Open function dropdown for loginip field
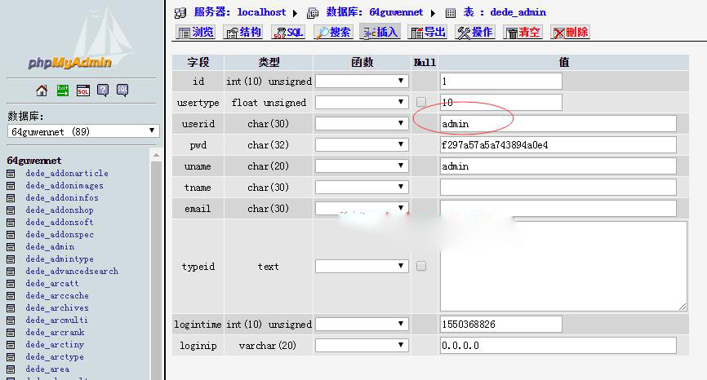 [x=362, y=345]
